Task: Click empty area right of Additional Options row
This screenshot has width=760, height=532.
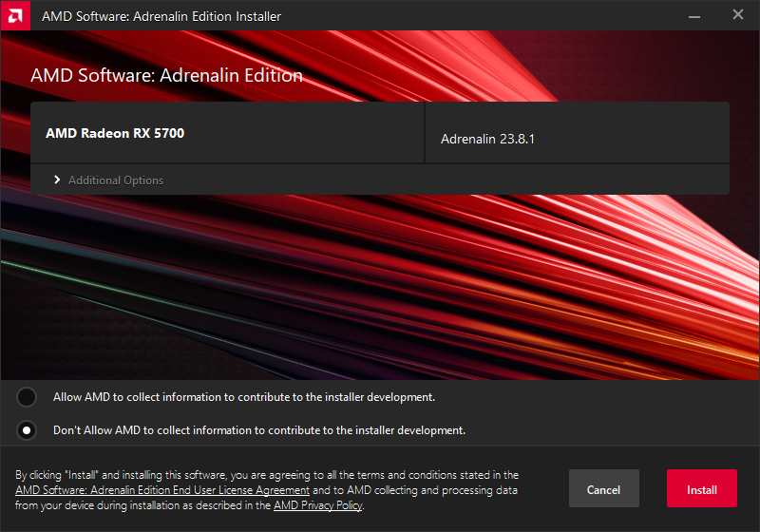Action: (x=475, y=180)
